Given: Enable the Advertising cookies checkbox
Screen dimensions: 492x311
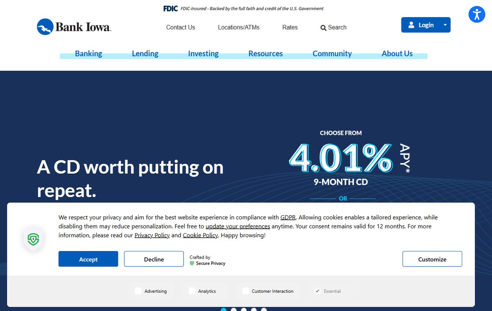Looking at the screenshot, I should click(x=138, y=291).
